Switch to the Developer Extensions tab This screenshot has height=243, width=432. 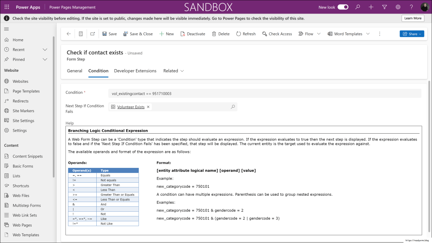pos(135,71)
